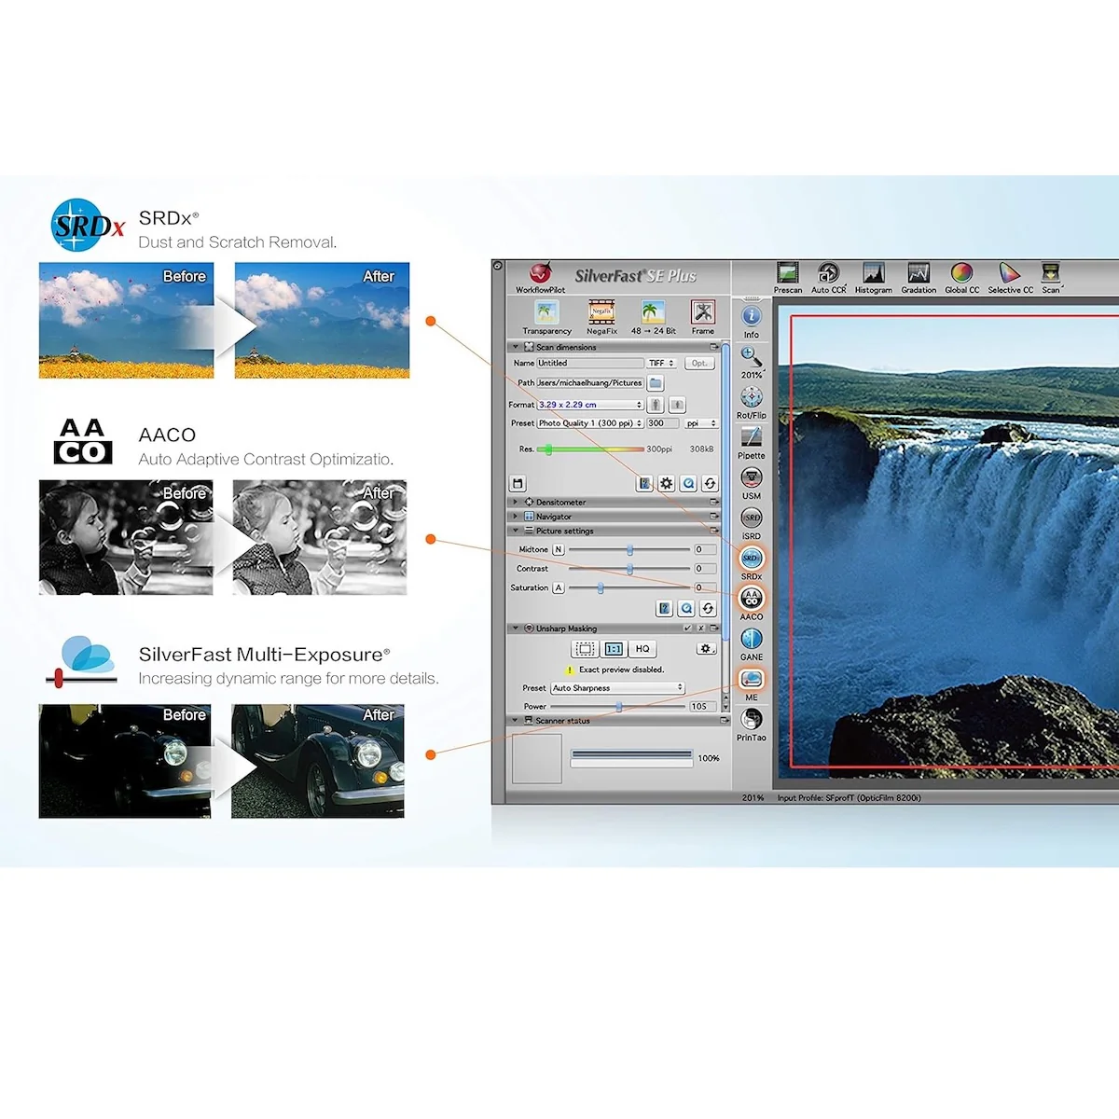Select the Transparency scan mode icon
The height and width of the screenshot is (1119, 1119).
547,311
